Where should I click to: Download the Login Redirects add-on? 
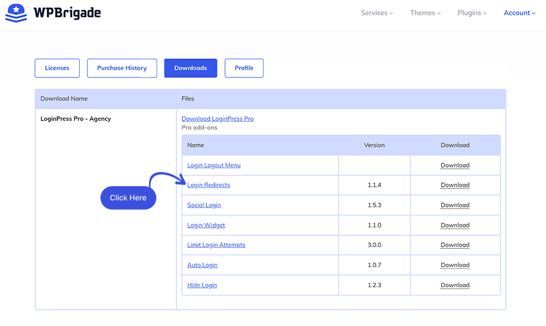point(455,185)
